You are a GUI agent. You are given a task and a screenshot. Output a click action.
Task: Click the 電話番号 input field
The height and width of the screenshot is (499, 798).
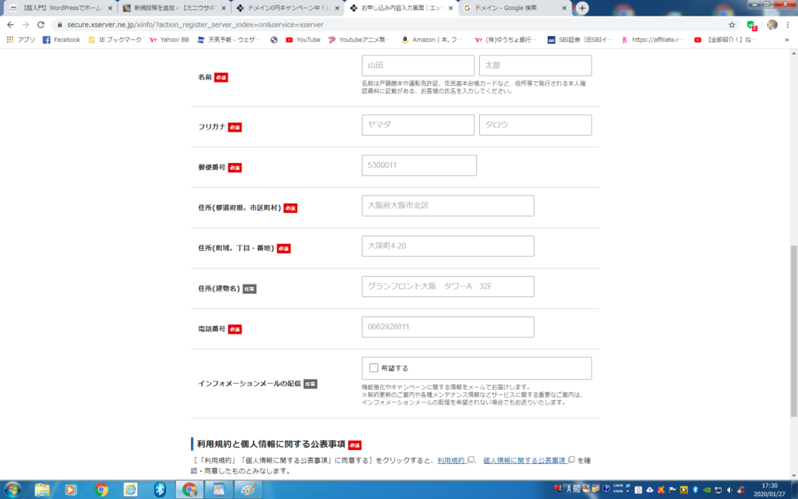point(447,327)
